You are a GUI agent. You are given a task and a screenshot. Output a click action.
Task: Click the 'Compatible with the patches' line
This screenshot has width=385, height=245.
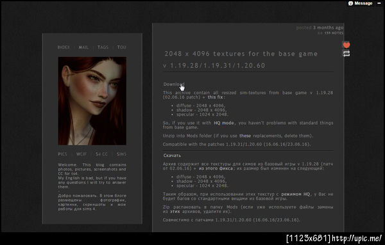point(236,144)
